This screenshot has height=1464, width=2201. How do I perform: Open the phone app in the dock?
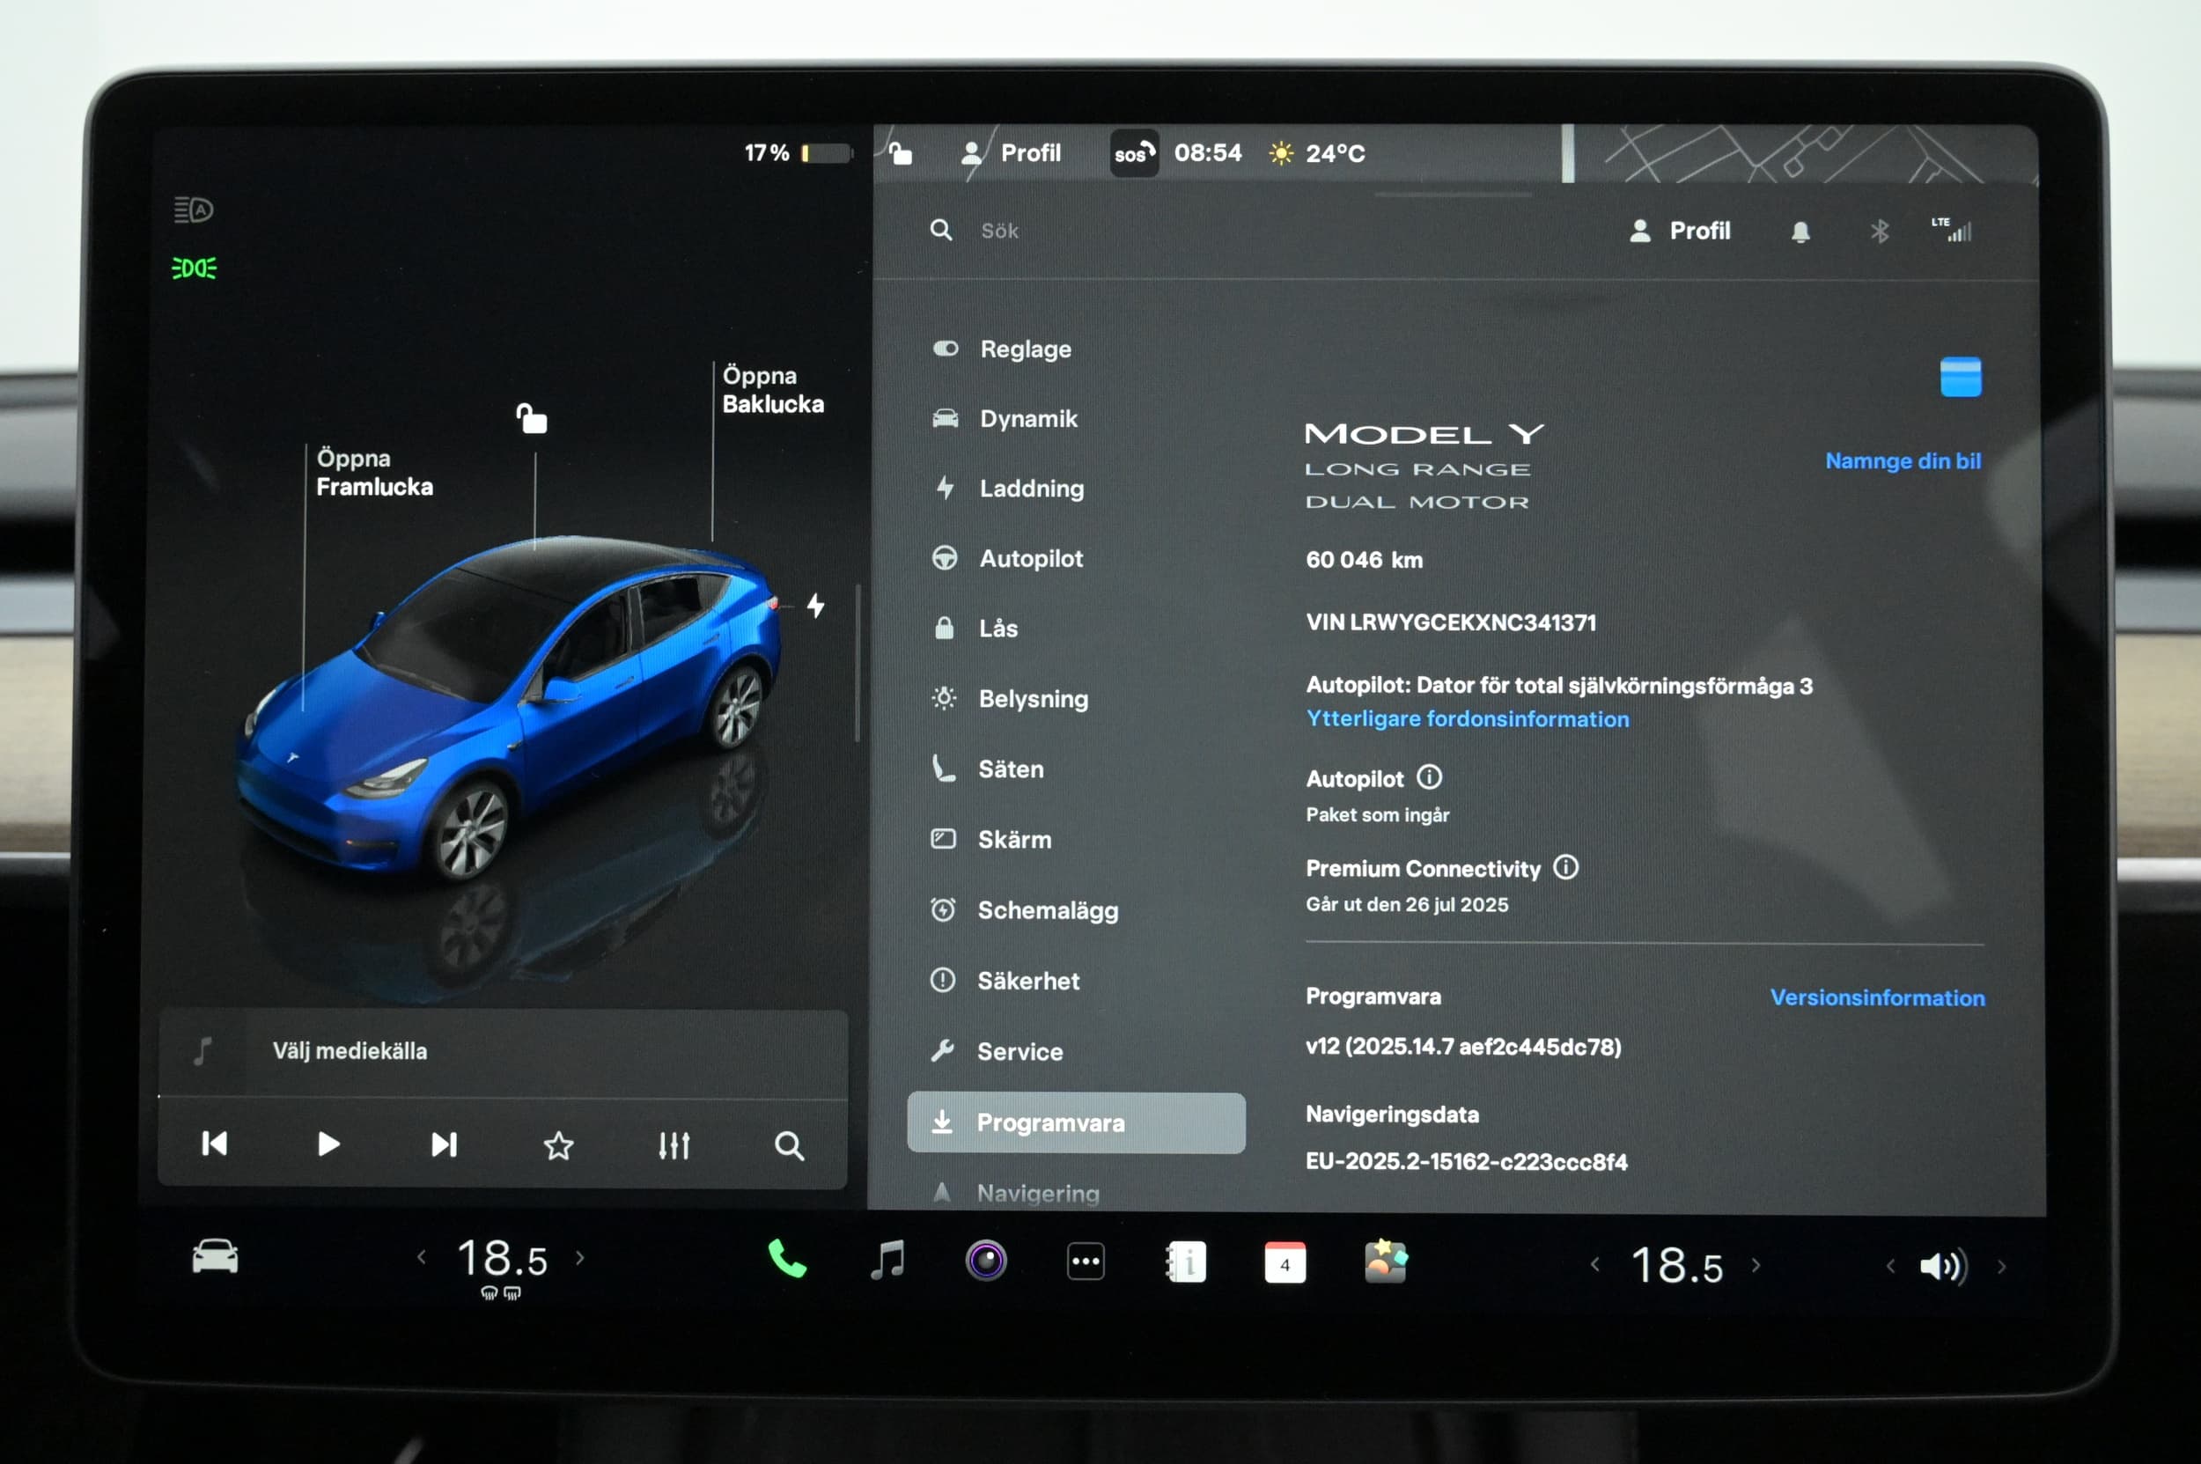[x=786, y=1259]
